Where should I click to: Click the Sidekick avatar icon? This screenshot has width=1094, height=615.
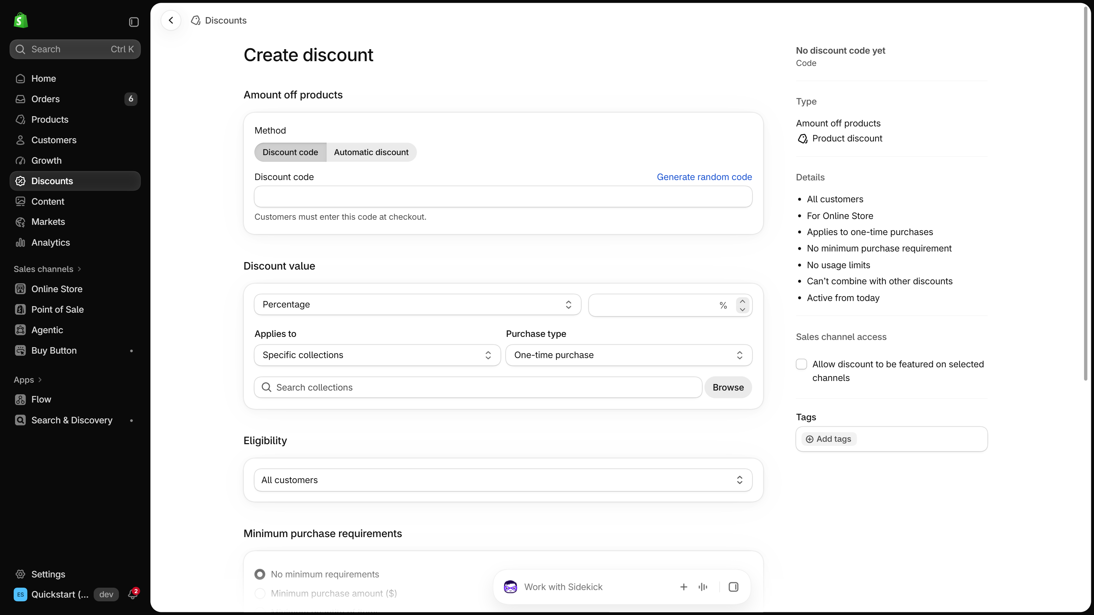point(510,587)
